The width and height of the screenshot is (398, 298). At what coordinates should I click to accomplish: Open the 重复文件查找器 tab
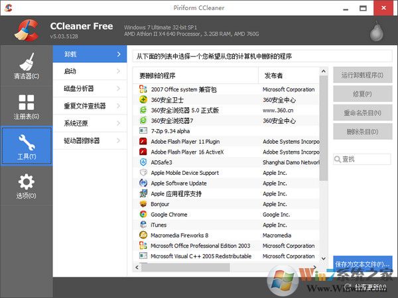click(90, 106)
